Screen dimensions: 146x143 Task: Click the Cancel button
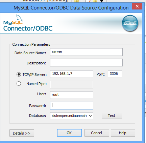(x=97, y=133)
